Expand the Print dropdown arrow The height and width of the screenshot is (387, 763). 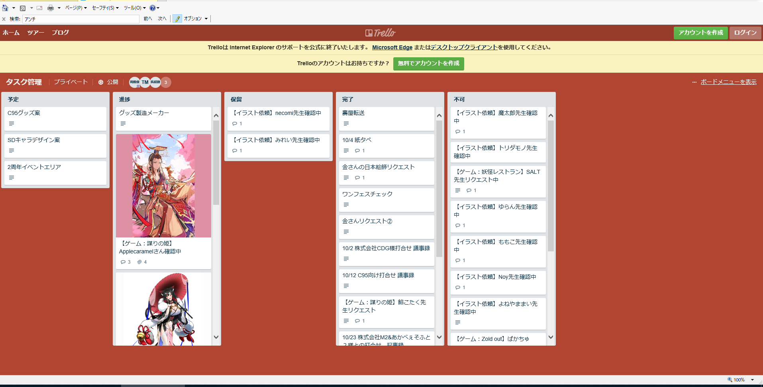tap(59, 8)
